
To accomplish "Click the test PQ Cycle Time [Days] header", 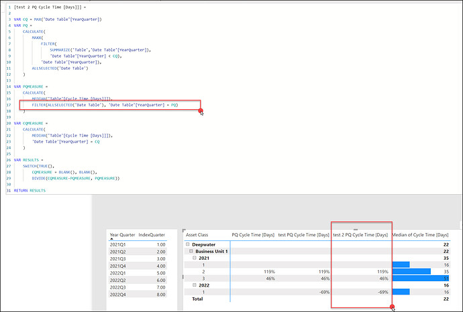I will point(303,235).
